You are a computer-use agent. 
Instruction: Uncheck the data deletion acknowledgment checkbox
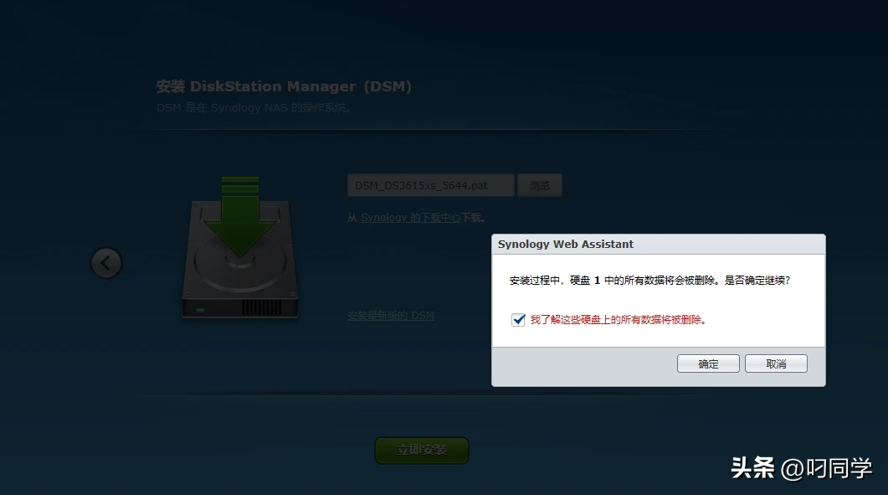[518, 320]
